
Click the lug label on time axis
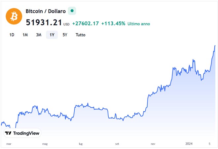pos(81,144)
